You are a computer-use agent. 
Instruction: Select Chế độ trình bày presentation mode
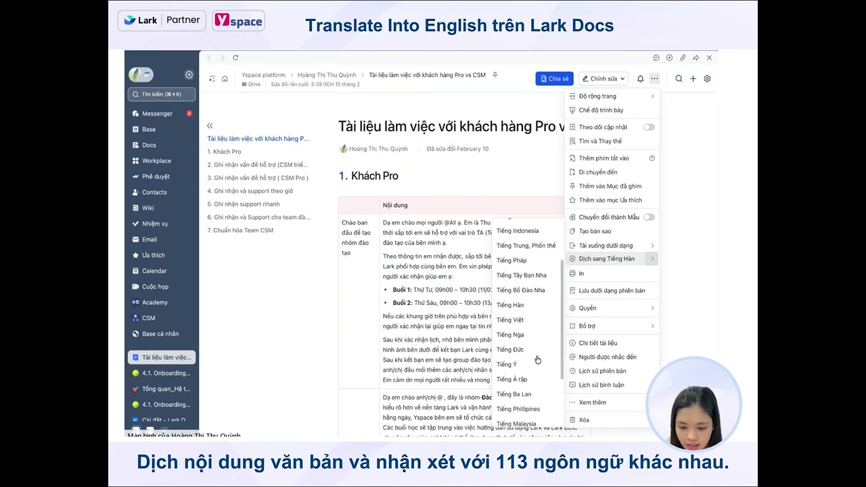pyautogui.click(x=612, y=110)
